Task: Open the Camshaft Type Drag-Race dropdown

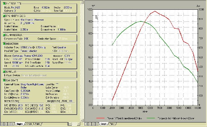Action: point(32,84)
